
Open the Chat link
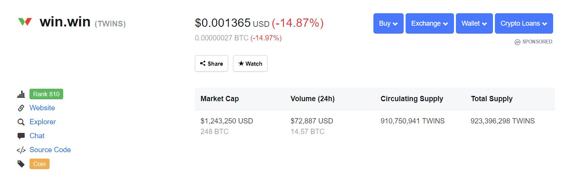click(x=37, y=136)
